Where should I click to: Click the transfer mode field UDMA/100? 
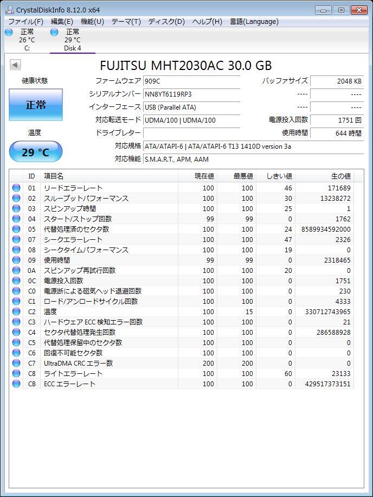coord(191,120)
